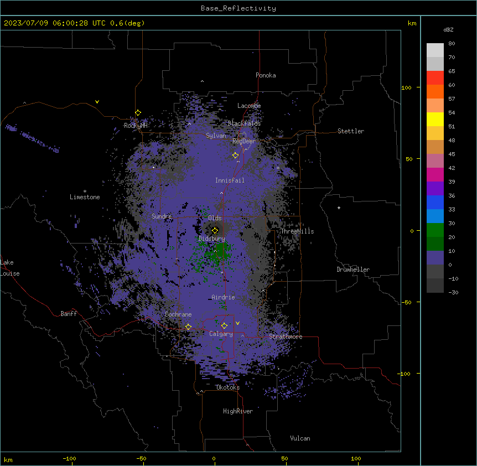Pick the magenta 42-39 dBZ legend swatch

tap(435, 174)
